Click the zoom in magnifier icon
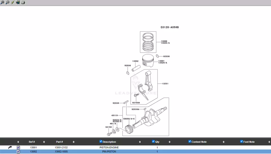 pyautogui.click(x=3, y=3)
